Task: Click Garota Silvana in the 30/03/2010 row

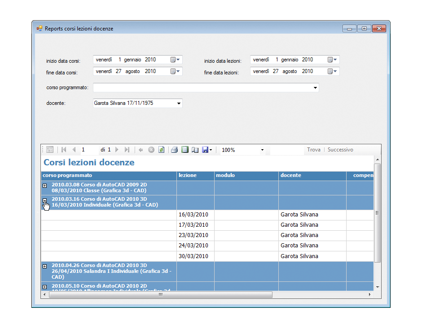Action: [299, 256]
